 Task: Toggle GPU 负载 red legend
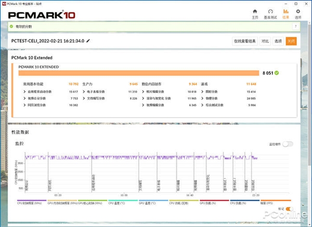(214, 202)
